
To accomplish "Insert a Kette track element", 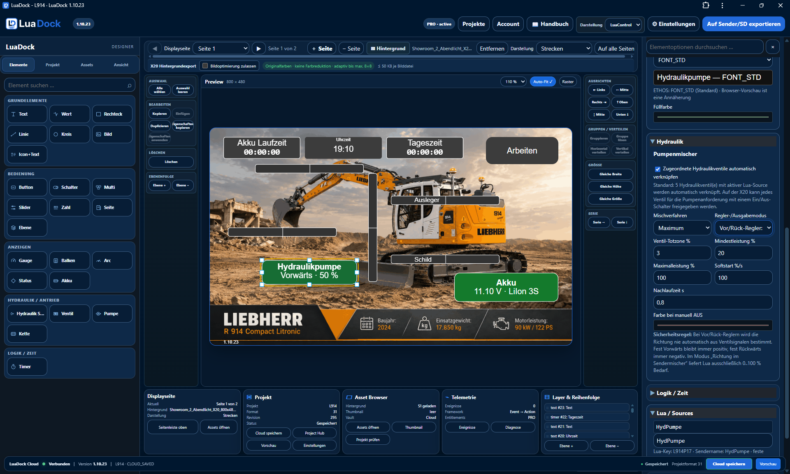I will pyautogui.click(x=27, y=334).
